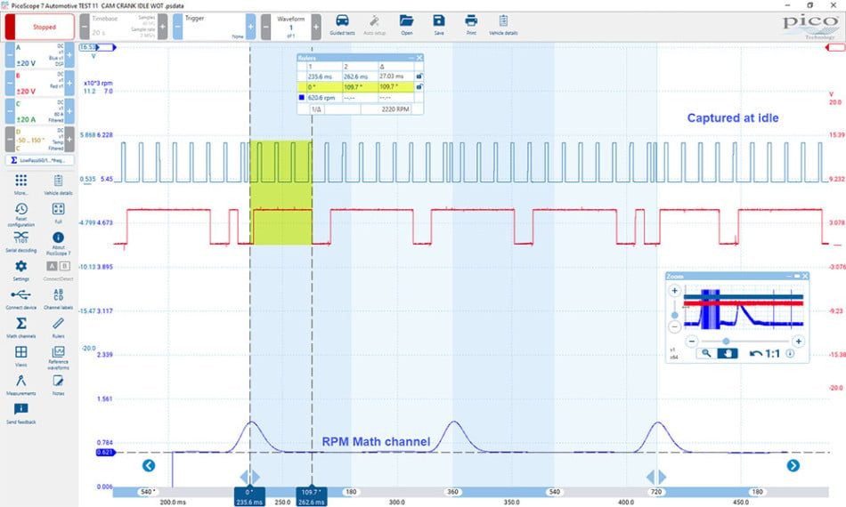Open the LowPass math channel entry
This screenshot has width=846, height=507.
click(40, 160)
